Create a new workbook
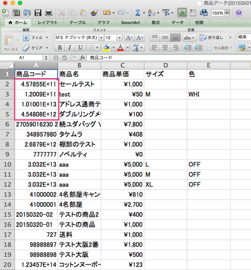The image size is (251, 270). (x=5, y=13)
